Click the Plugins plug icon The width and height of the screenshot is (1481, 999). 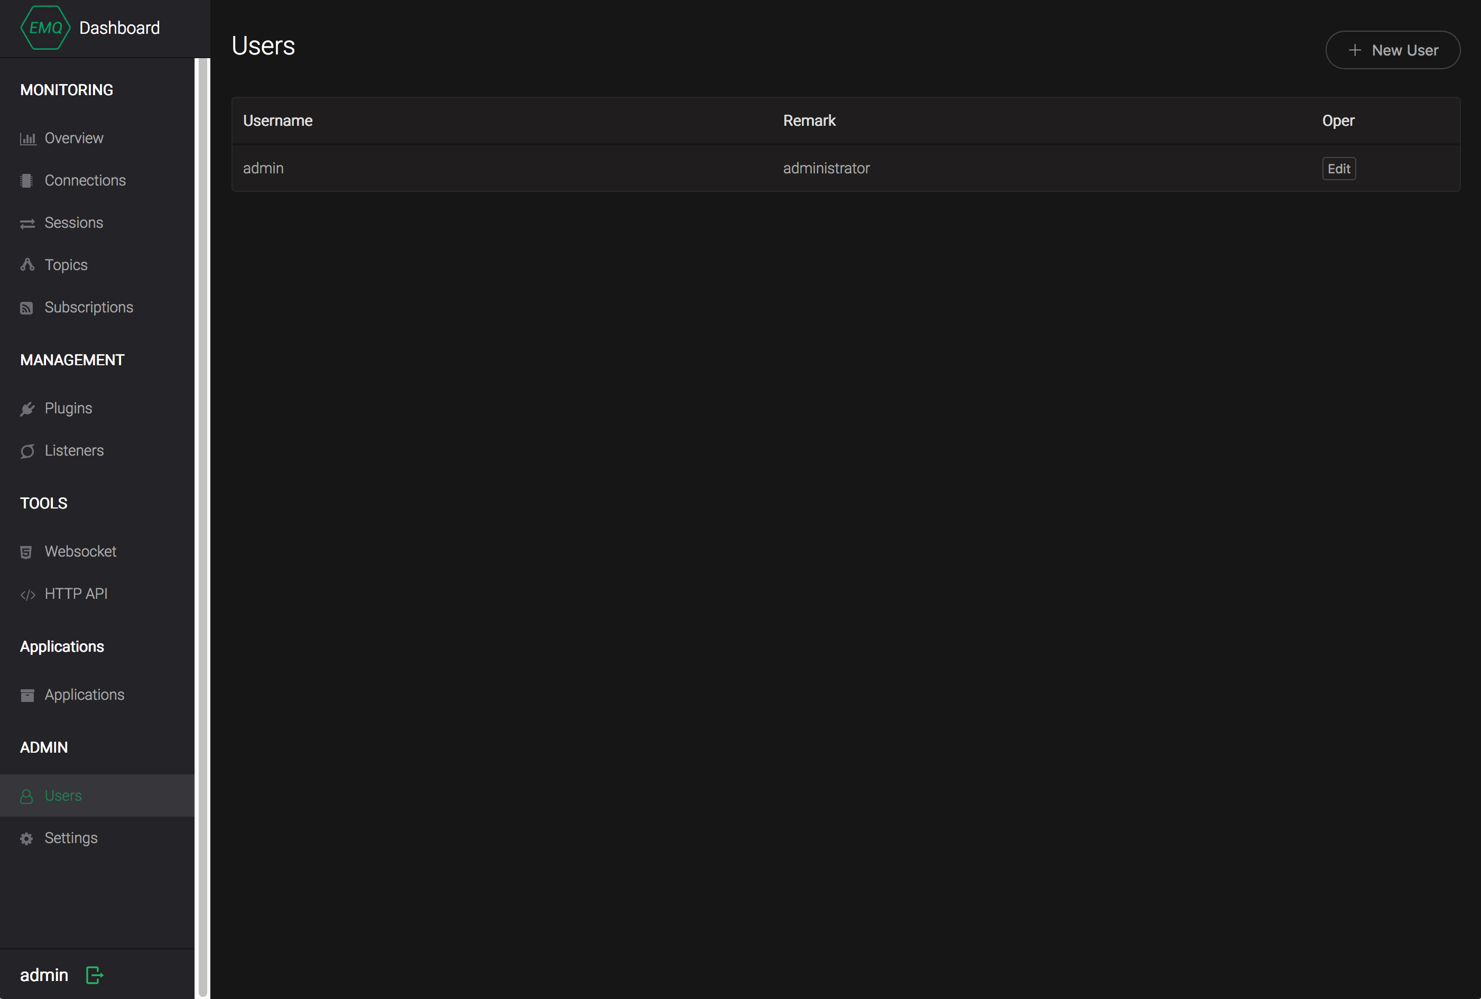tap(27, 409)
